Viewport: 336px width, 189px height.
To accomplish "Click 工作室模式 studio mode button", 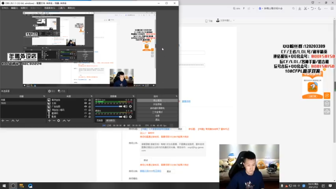I will [157, 112].
